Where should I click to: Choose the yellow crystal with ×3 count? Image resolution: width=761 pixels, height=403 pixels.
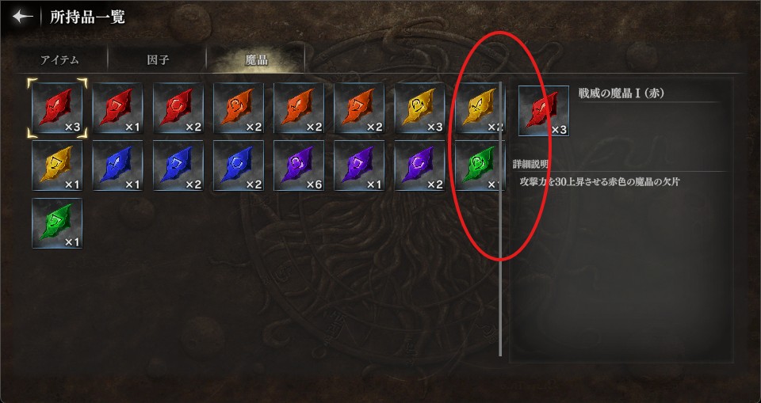coord(419,108)
